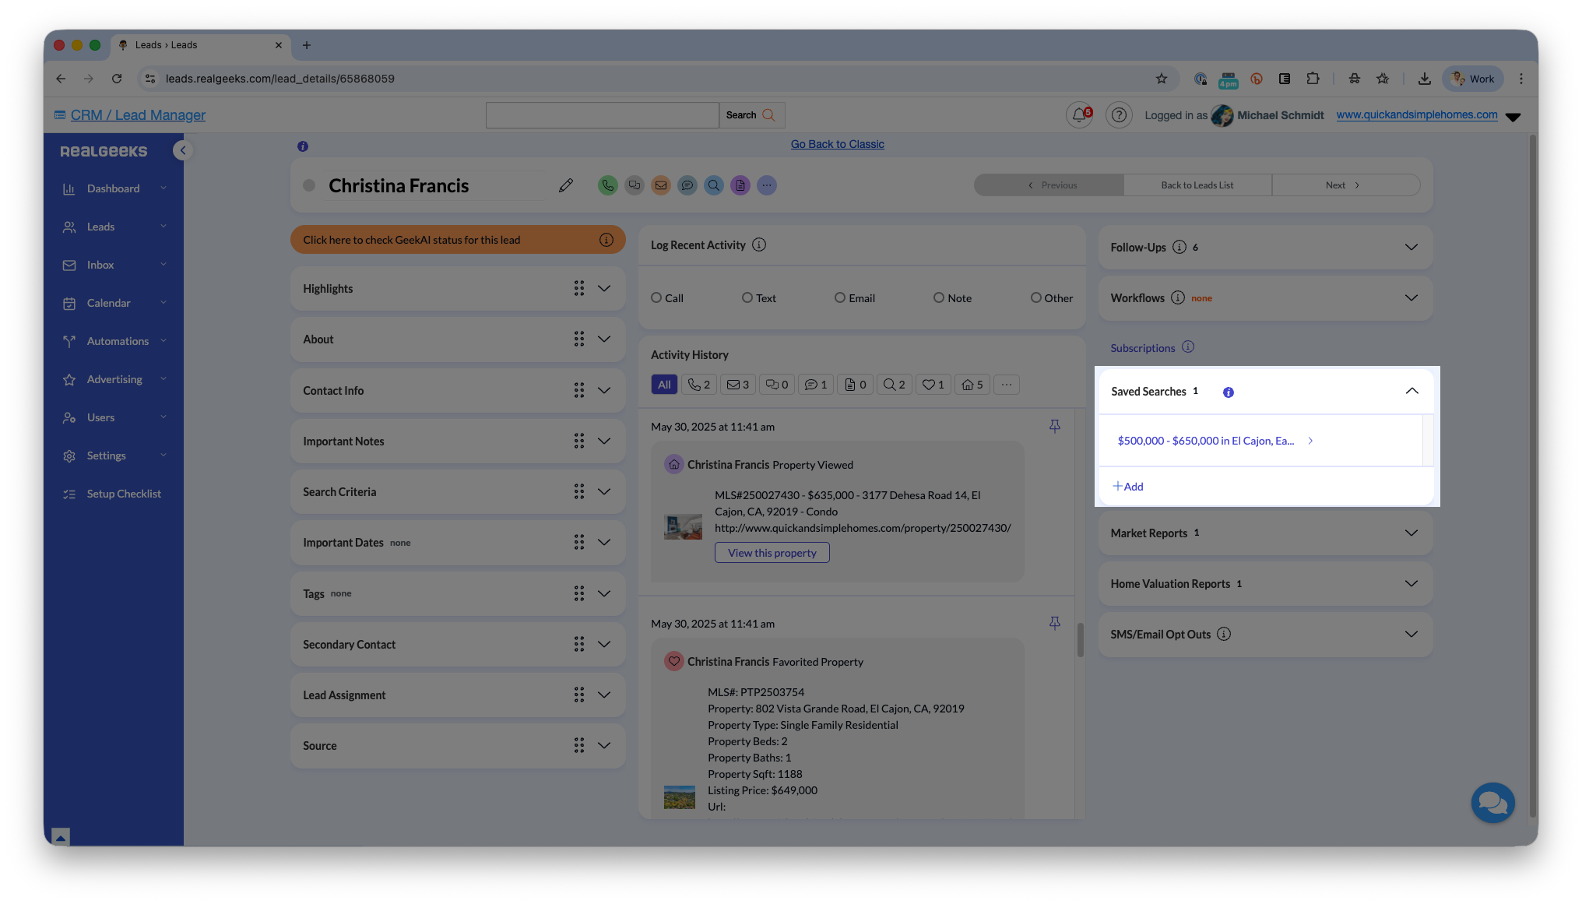
Task: Collapse the sidebar with arrow button
Action: coord(182,150)
